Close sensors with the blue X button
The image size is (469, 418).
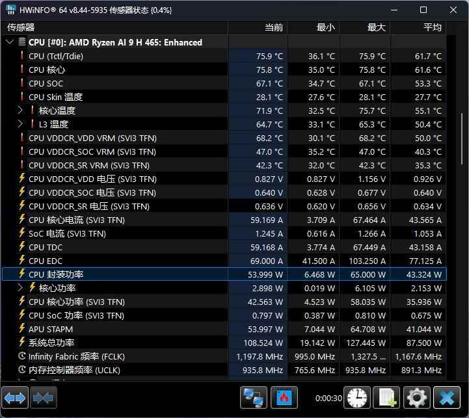[447, 397]
